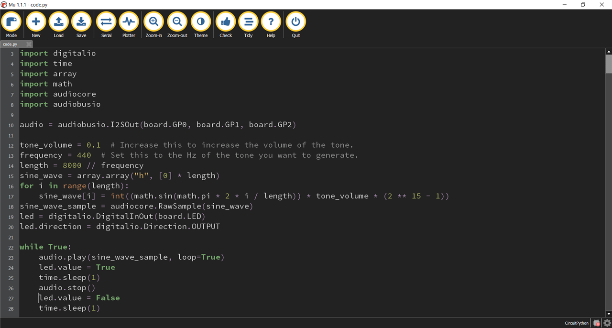Click the 'audio = audiobusio.I2SOut' line
This screenshot has width=612, height=328.
point(158,125)
